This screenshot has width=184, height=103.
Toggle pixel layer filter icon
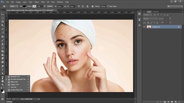[155, 15]
